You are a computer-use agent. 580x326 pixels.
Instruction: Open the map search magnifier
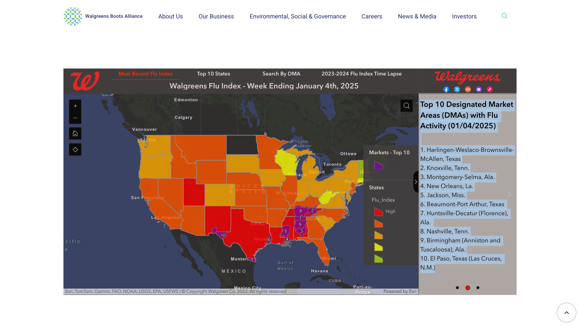click(407, 106)
